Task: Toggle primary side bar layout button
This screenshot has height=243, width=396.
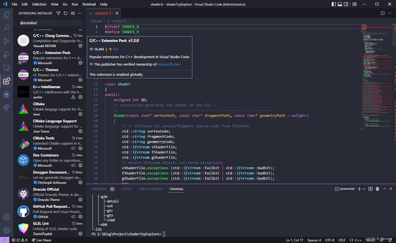Action: tap(334, 4)
